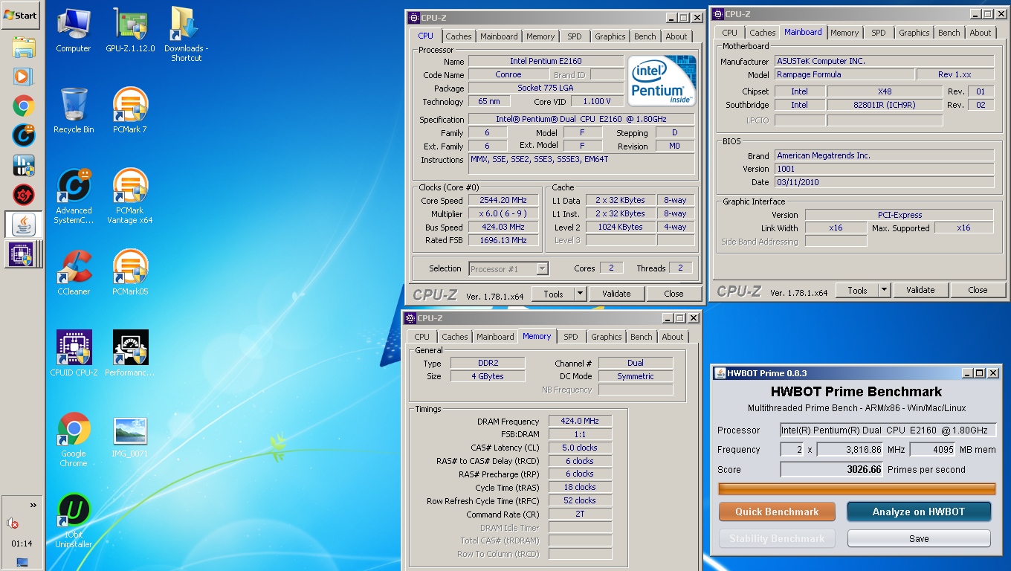The width and height of the screenshot is (1011, 571).
Task: Open the Processor #1 Selection dropdown
Action: 509,269
